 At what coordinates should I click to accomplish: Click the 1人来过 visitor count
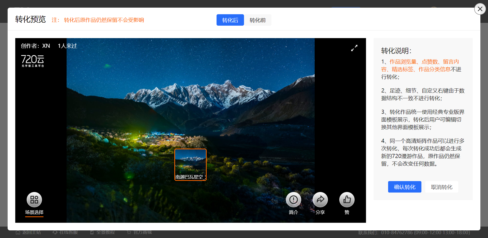pos(67,46)
